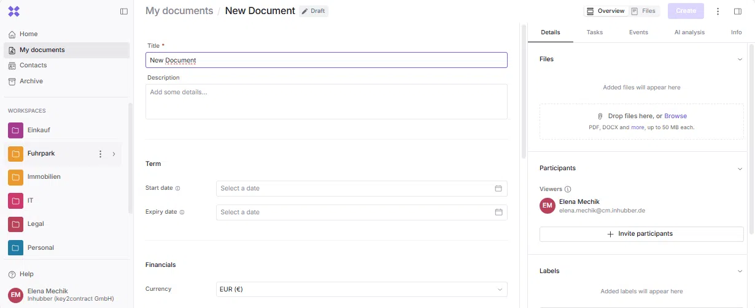Screen dimensions: 755x308
Task: Expand the Fuhrpark workspace chevron
Action: 114,154
